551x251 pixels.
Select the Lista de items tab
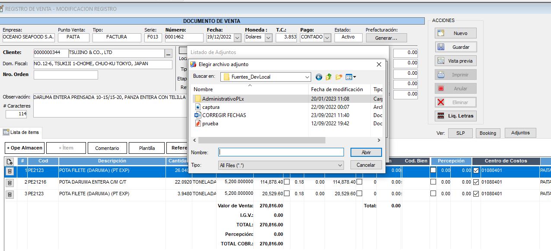pyautogui.click(x=21, y=132)
